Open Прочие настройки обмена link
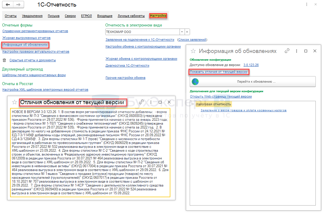 pos(125,78)
